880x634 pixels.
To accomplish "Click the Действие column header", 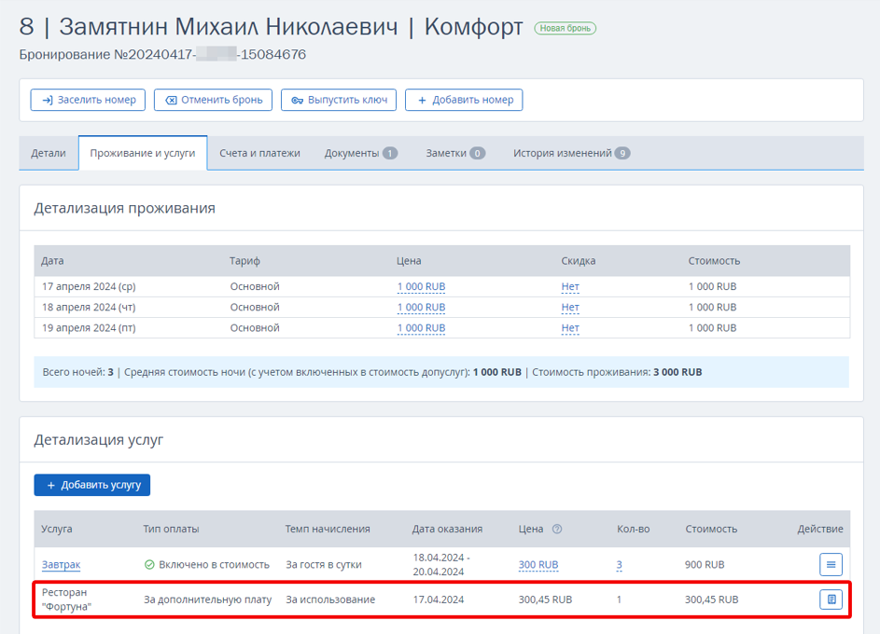I will [820, 529].
